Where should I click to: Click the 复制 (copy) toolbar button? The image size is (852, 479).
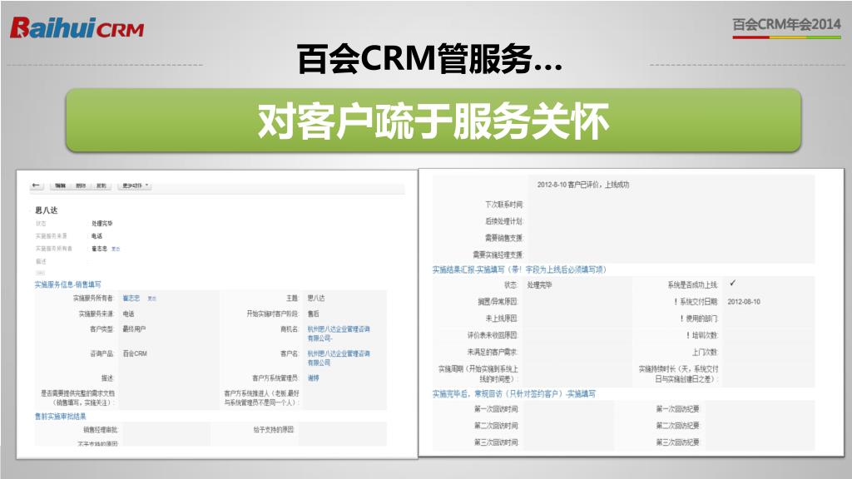point(101,185)
